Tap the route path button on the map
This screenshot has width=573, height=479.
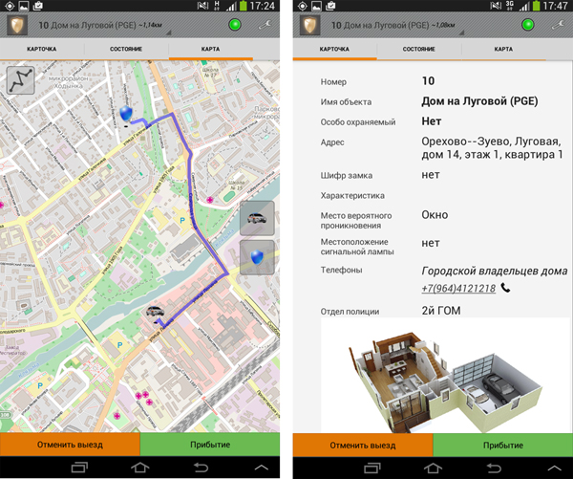21,79
